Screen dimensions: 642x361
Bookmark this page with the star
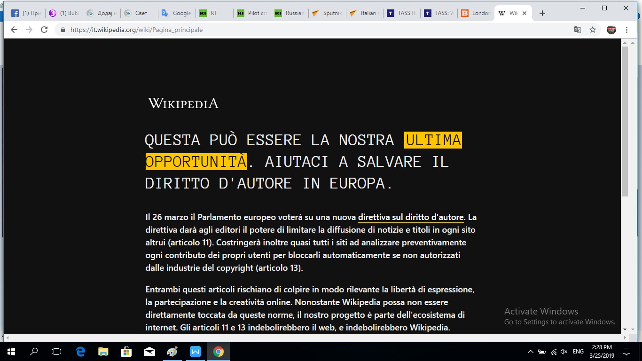pos(593,30)
